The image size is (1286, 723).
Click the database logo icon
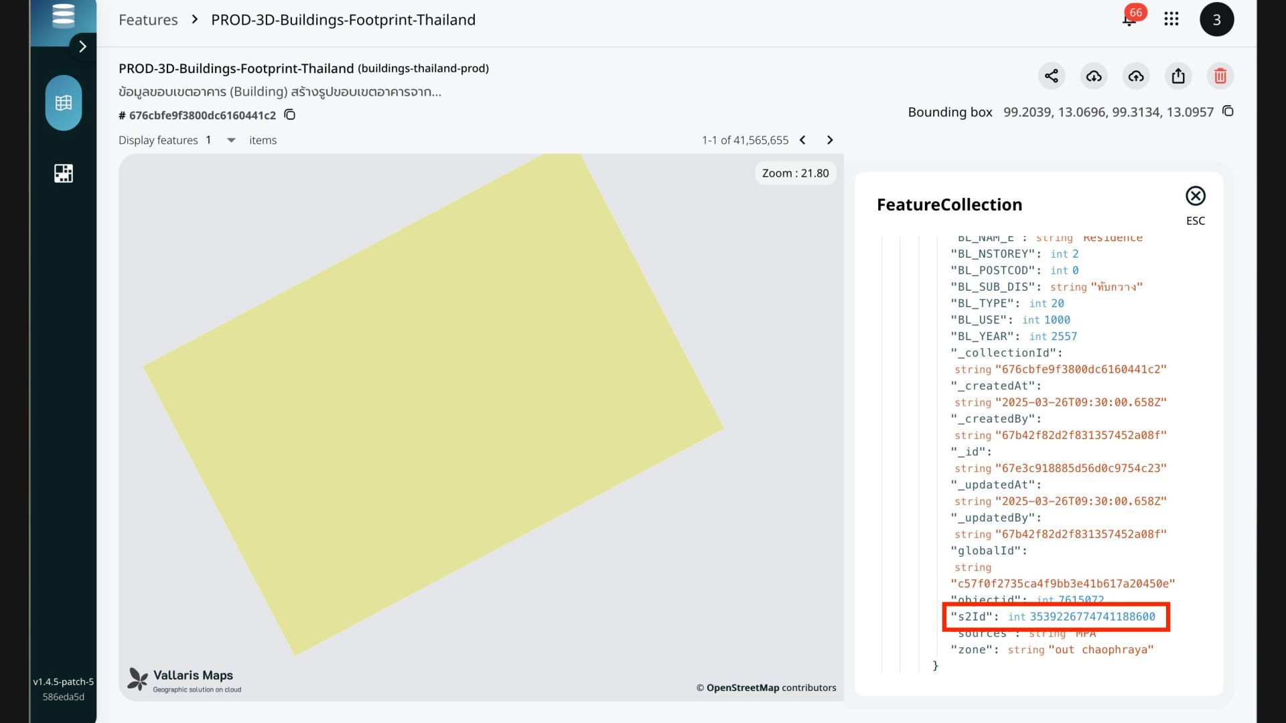[64, 15]
